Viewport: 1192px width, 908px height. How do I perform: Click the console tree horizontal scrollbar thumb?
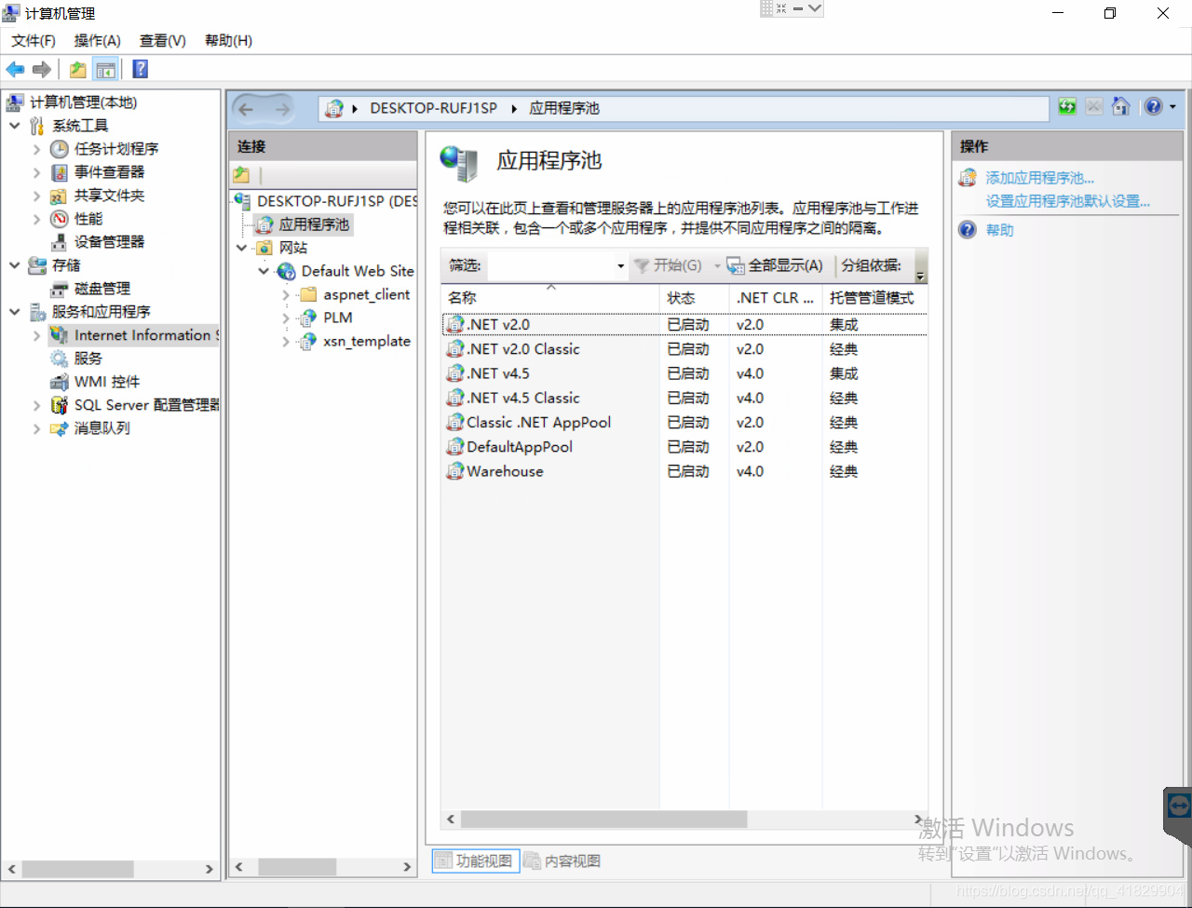78,868
